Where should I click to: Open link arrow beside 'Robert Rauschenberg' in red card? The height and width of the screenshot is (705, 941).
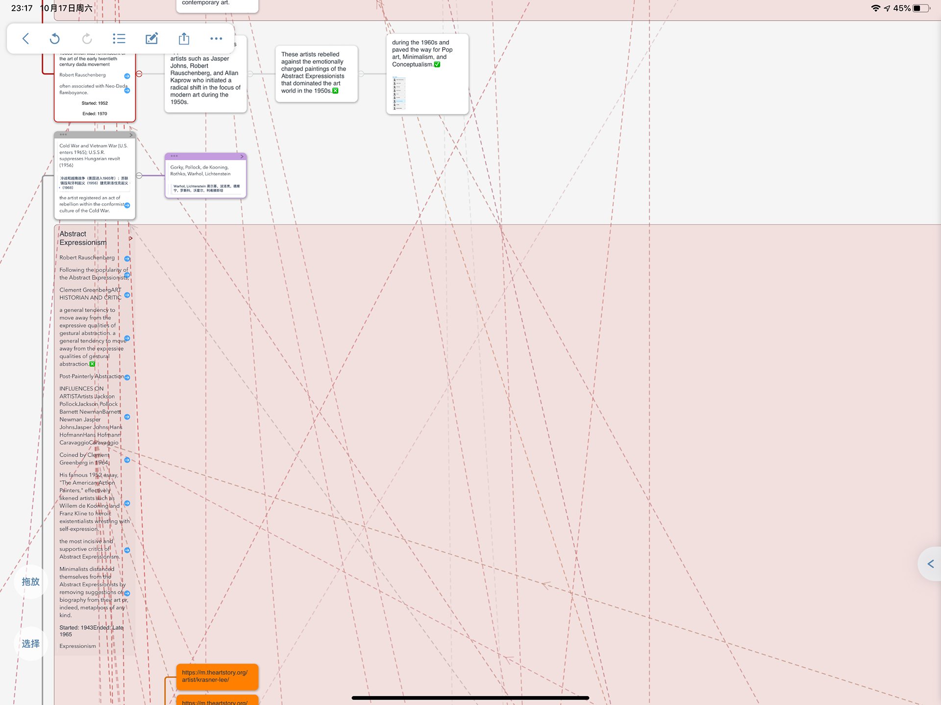[127, 76]
